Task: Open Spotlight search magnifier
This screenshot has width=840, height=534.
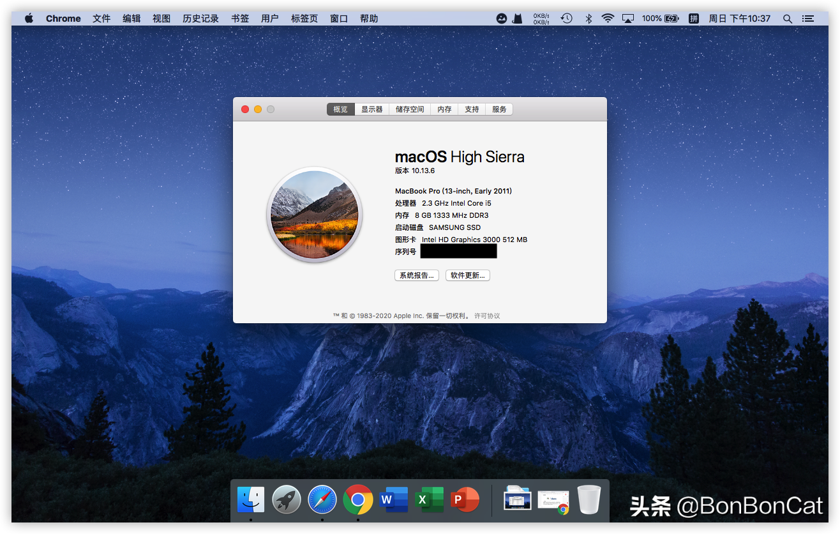Action: (788, 19)
